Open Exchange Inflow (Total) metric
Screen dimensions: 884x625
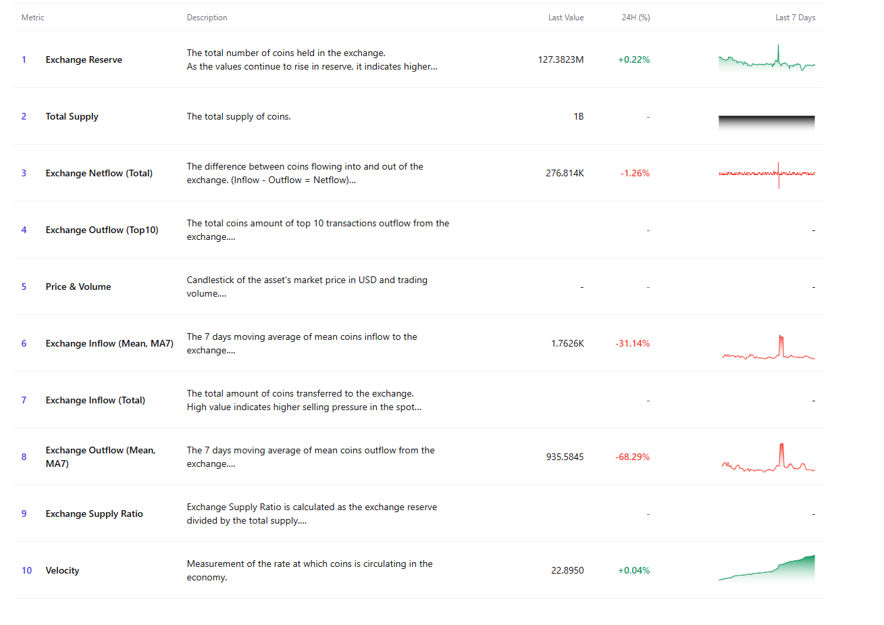pos(95,400)
